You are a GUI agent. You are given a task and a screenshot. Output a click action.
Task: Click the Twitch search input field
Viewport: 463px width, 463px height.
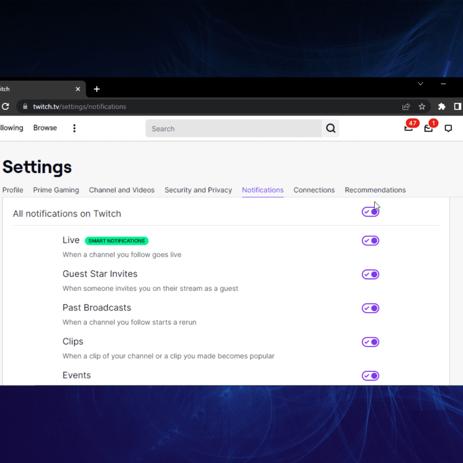pyautogui.click(x=234, y=128)
